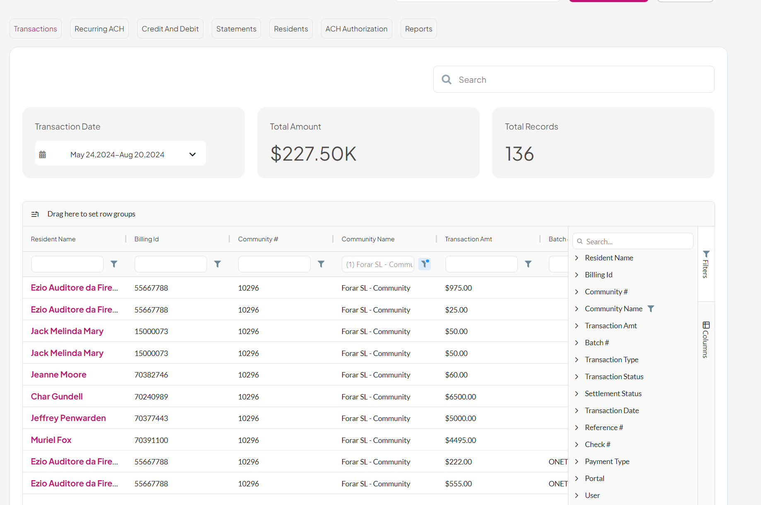Open Jeanne Moore resident link
This screenshot has width=761, height=505.
click(59, 375)
